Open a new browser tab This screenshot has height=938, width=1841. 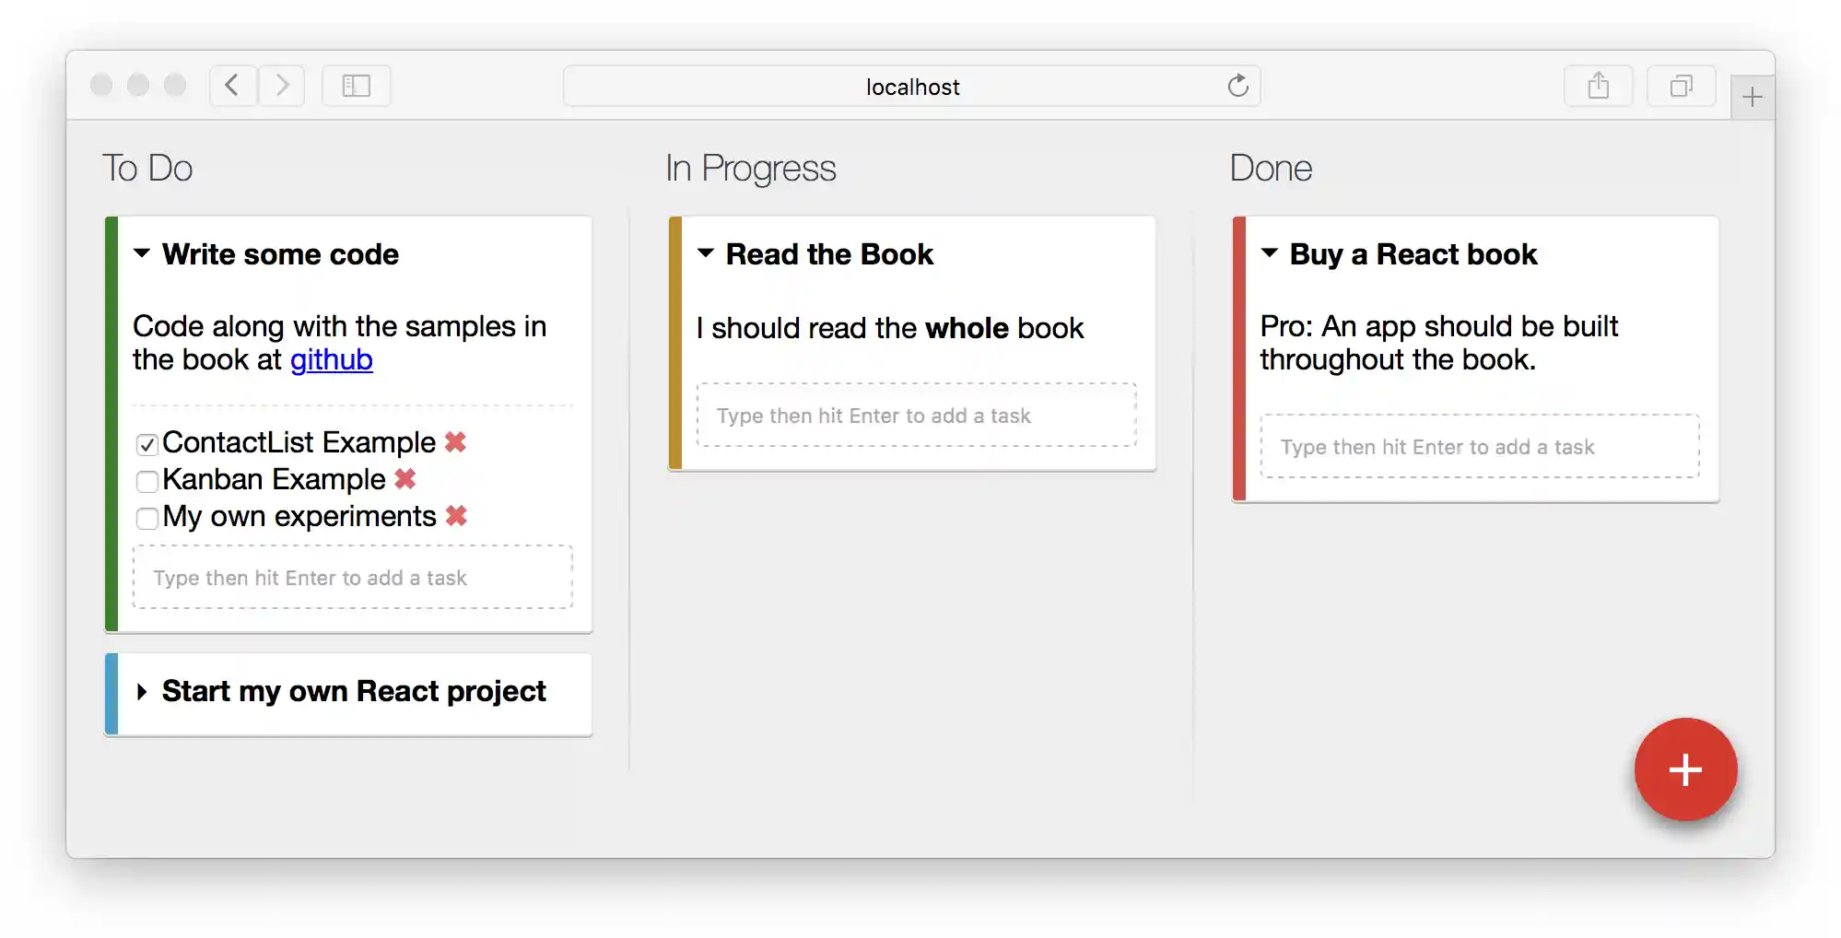click(x=1752, y=97)
